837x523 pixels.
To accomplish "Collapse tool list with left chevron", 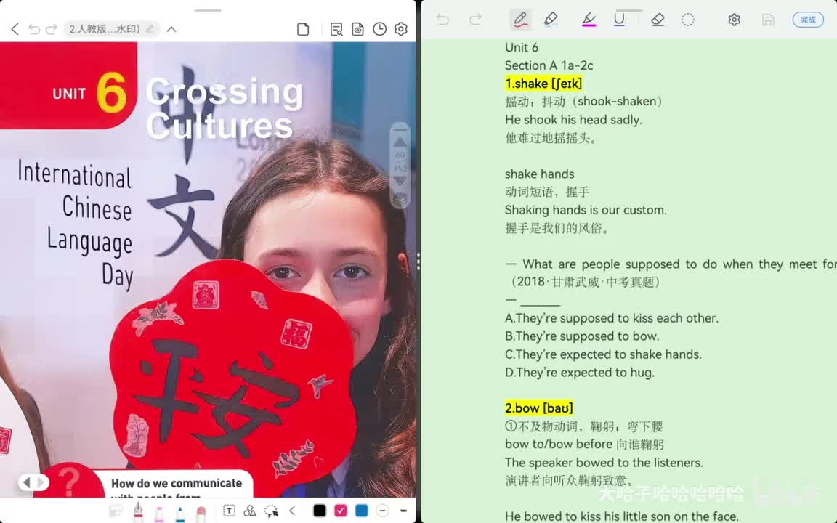I will pos(292,511).
